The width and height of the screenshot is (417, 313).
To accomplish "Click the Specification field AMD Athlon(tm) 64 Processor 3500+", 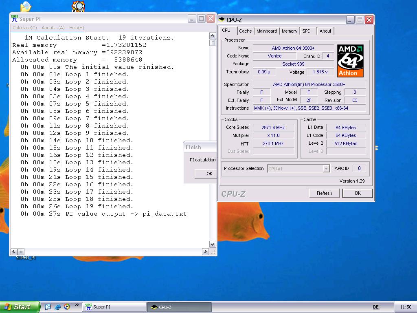I will pyautogui.click(x=309, y=84).
